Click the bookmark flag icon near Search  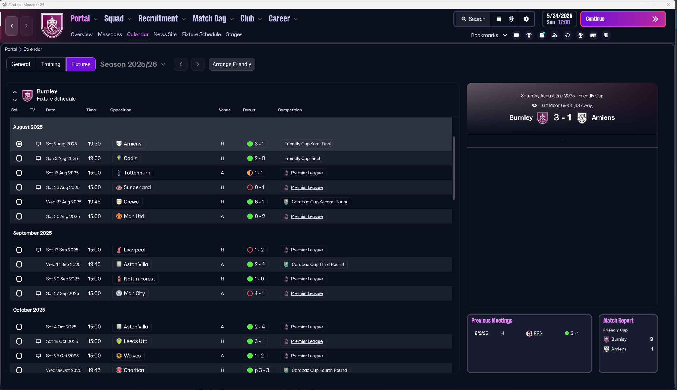[x=498, y=19]
